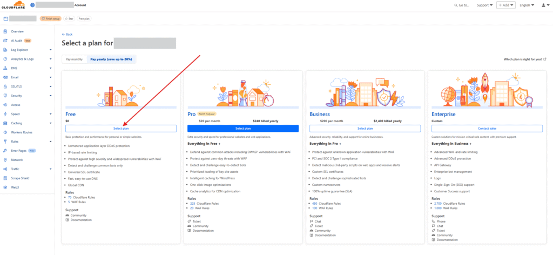Click the Pro plan illustration
This screenshot has height=255, width=553.
(x=243, y=94)
